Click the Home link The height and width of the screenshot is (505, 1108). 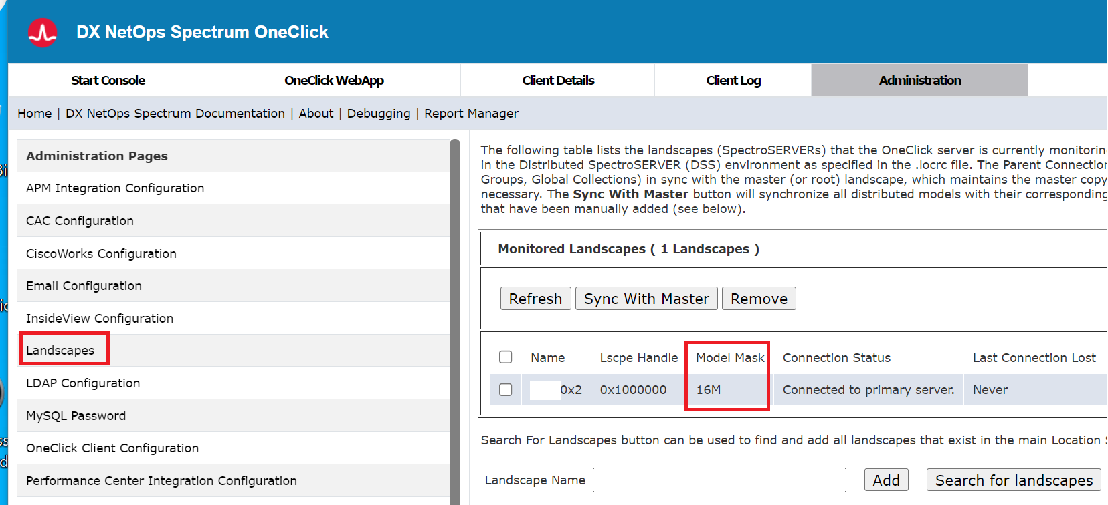coord(35,114)
